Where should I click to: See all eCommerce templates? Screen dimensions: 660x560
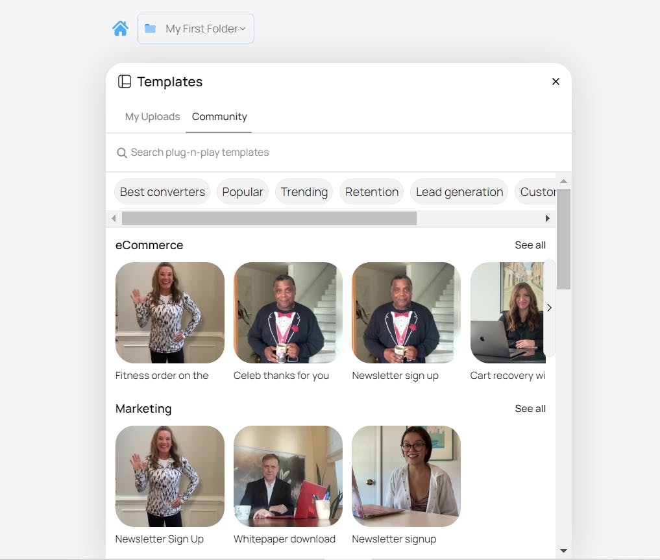tap(530, 245)
